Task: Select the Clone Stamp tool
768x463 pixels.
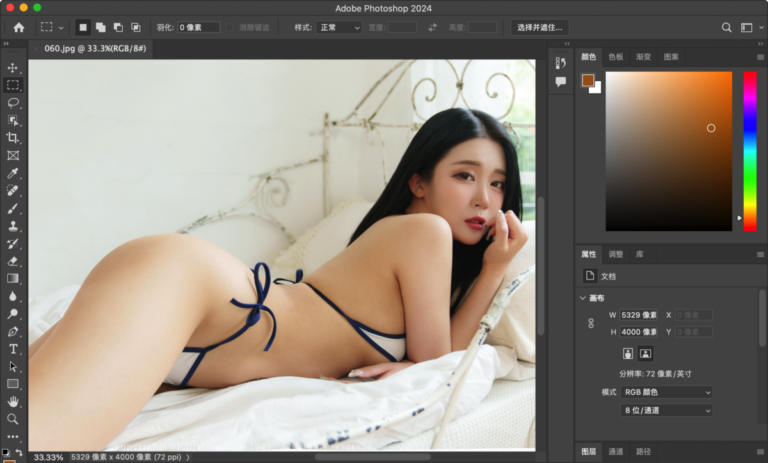Action: [14, 226]
